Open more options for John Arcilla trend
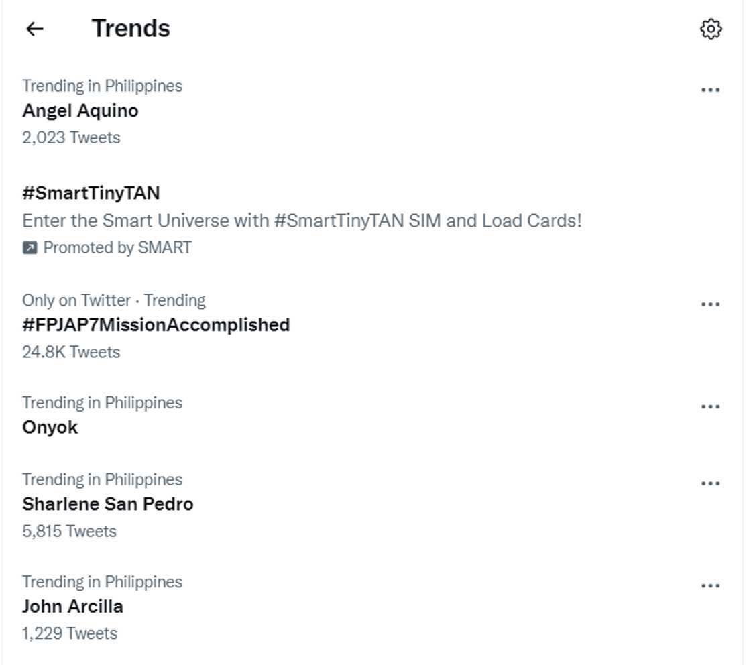The height and width of the screenshot is (665, 751). click(x=710, y=585)
